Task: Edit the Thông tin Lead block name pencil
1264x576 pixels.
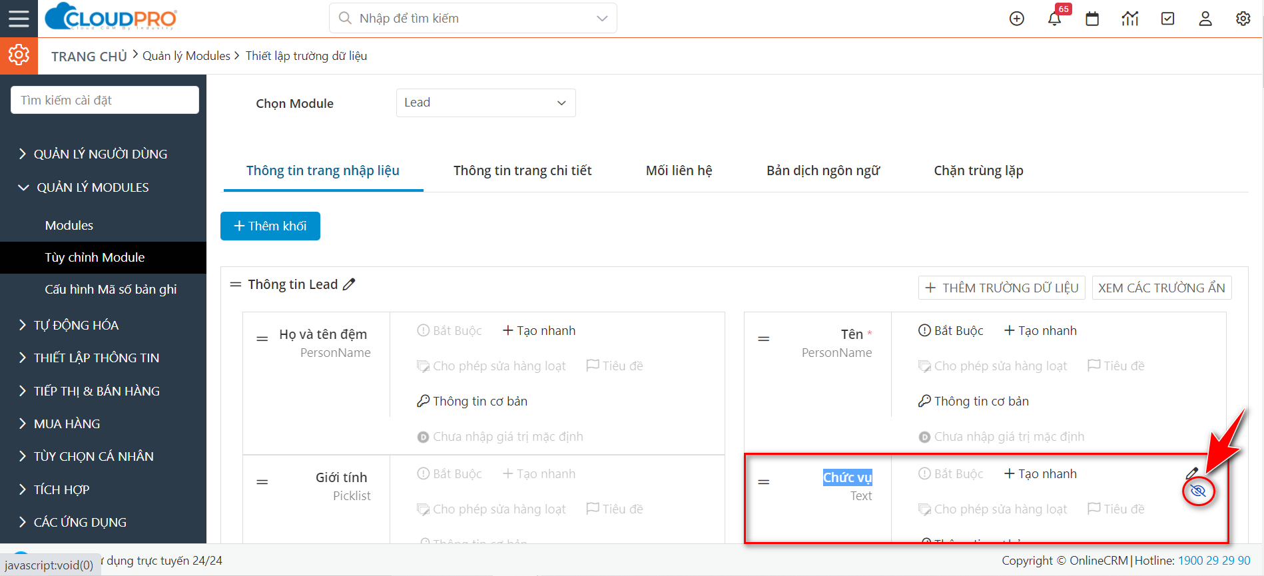Action: [349, 284]
